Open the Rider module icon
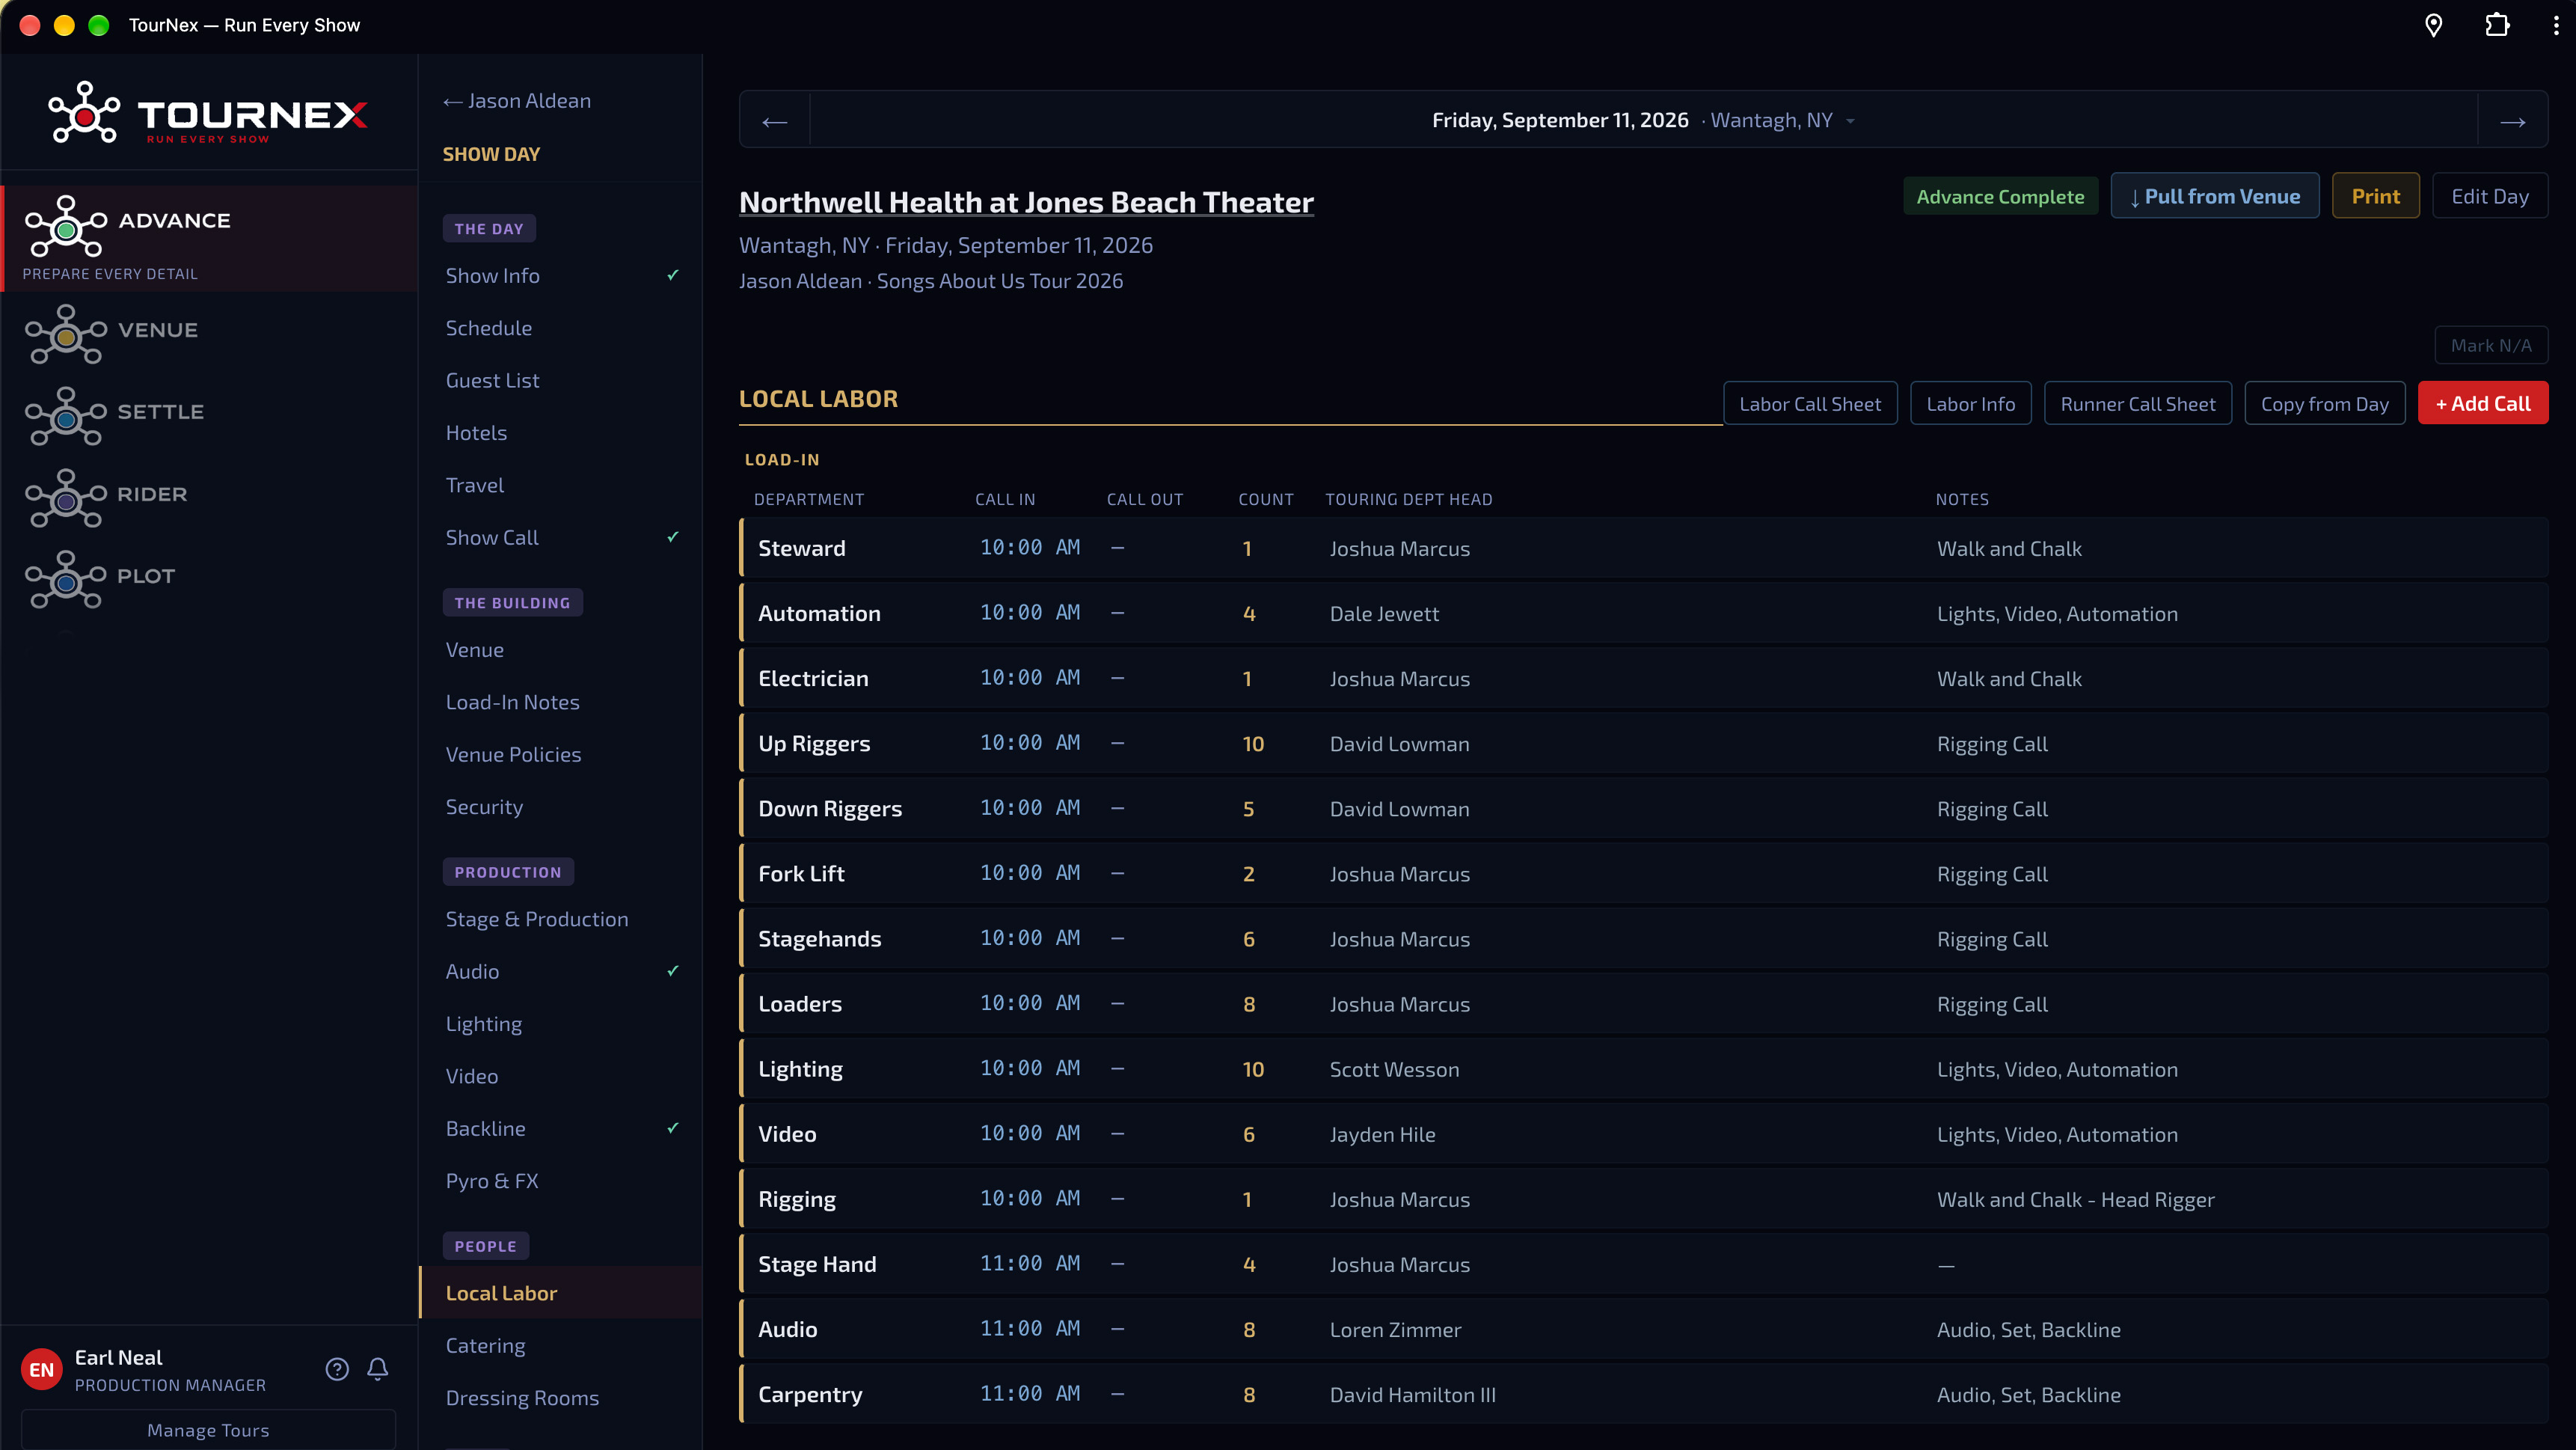 click(x=66, y=498)
